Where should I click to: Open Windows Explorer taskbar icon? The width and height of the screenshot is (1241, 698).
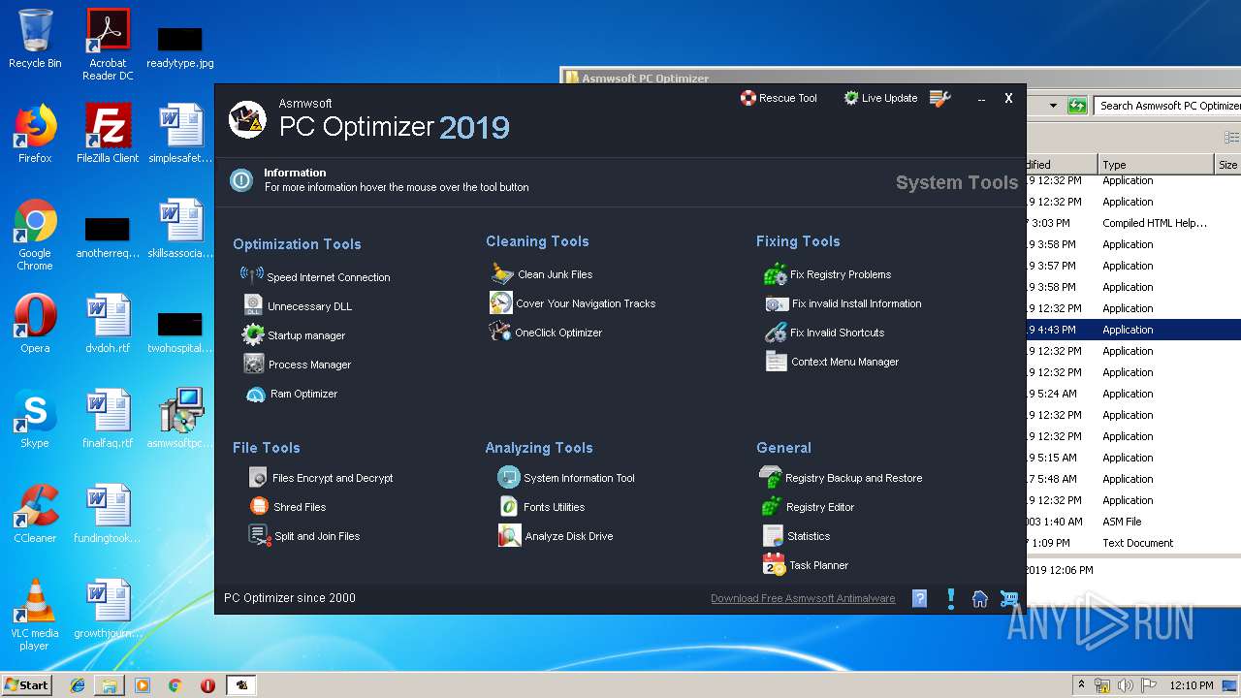point(110,685)
